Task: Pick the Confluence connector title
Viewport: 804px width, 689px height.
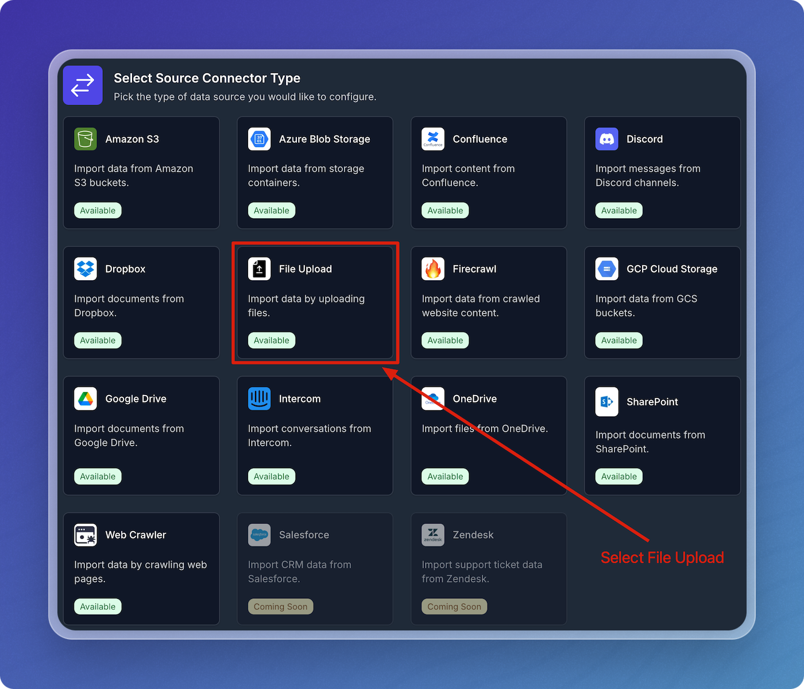Action: 480,139
